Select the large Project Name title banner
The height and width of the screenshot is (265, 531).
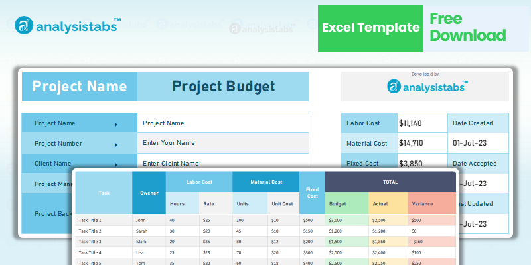[x=80, y=87]
